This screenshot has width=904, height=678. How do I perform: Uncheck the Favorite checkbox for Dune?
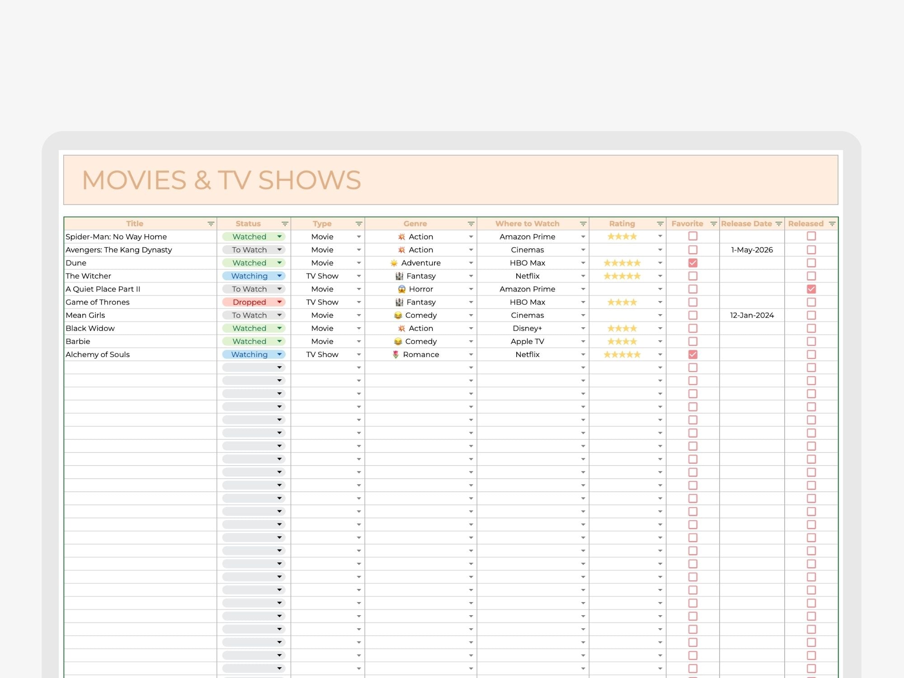(692, 263)
